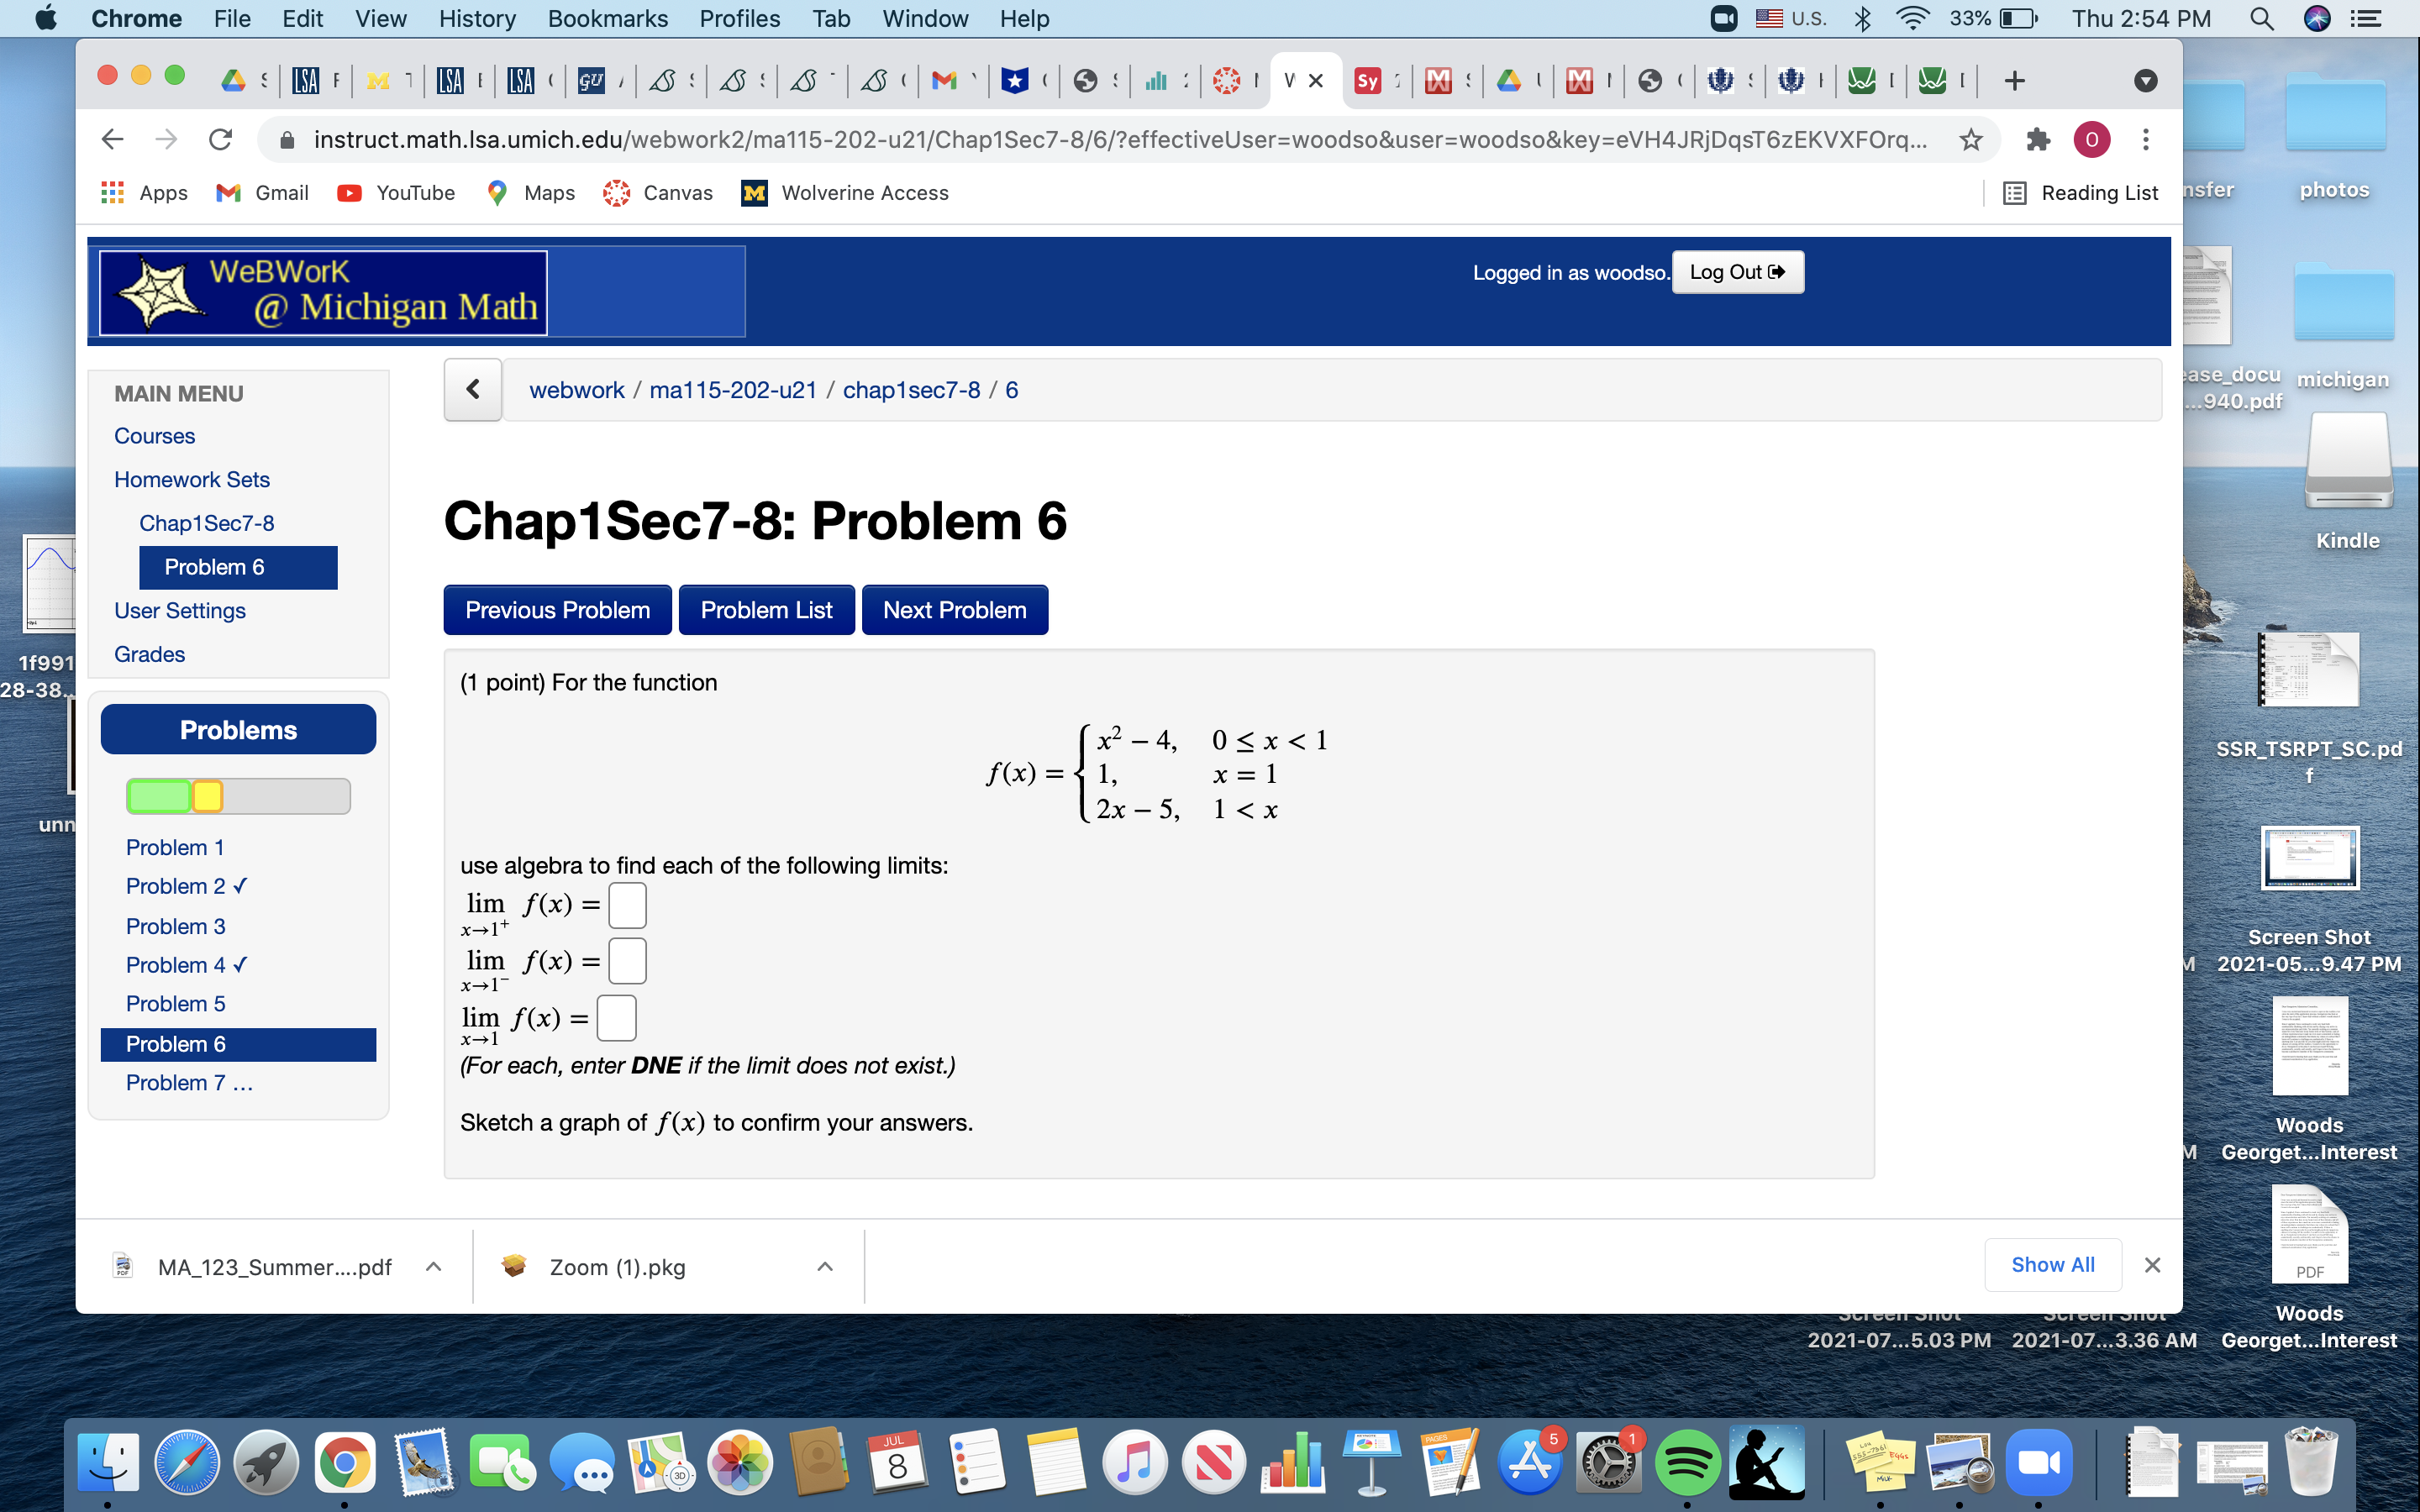Click the Log Out button

[1737, 272]
